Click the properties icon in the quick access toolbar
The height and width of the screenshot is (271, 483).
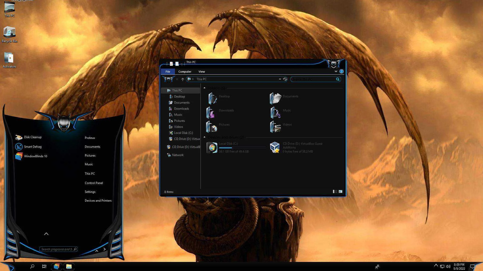pyautogui.click(x=171, y=64)
